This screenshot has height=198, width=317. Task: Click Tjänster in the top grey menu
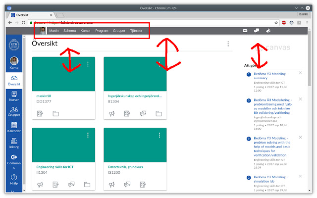tap(136, 31)
